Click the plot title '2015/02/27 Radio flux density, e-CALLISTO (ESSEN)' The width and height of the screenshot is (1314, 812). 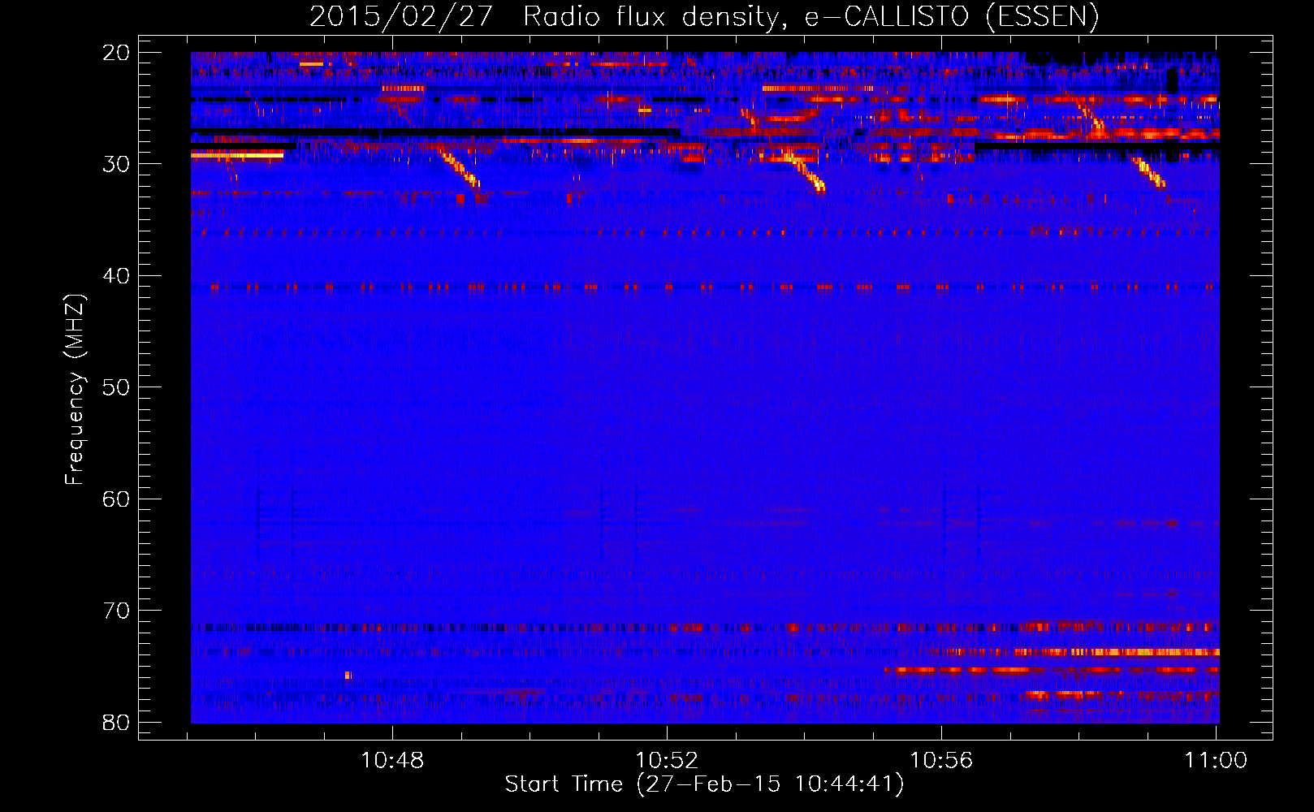[704, 16]
